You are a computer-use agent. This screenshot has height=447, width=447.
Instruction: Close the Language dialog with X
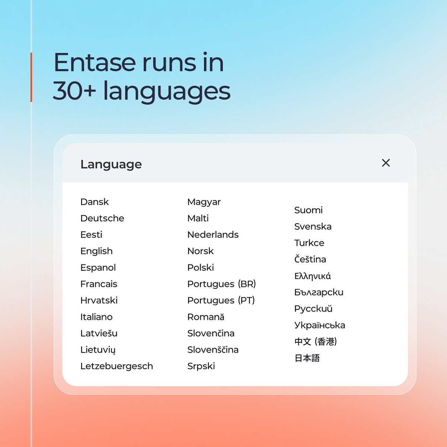386,163
